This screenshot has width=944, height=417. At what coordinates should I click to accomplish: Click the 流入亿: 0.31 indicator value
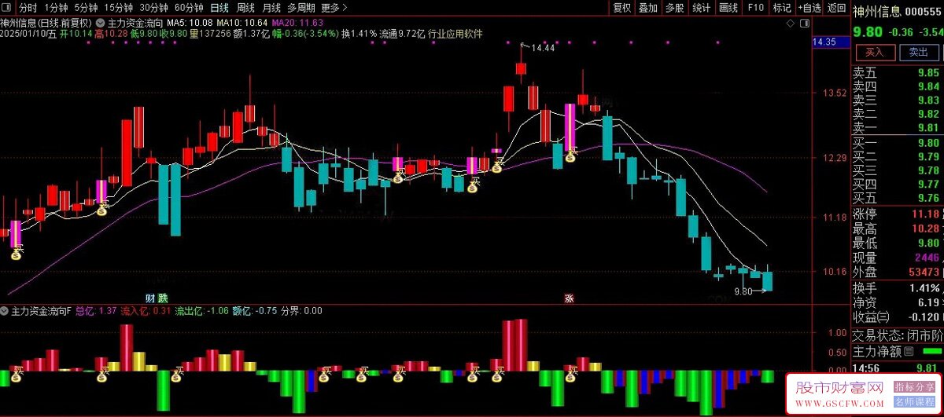[146, 311]
